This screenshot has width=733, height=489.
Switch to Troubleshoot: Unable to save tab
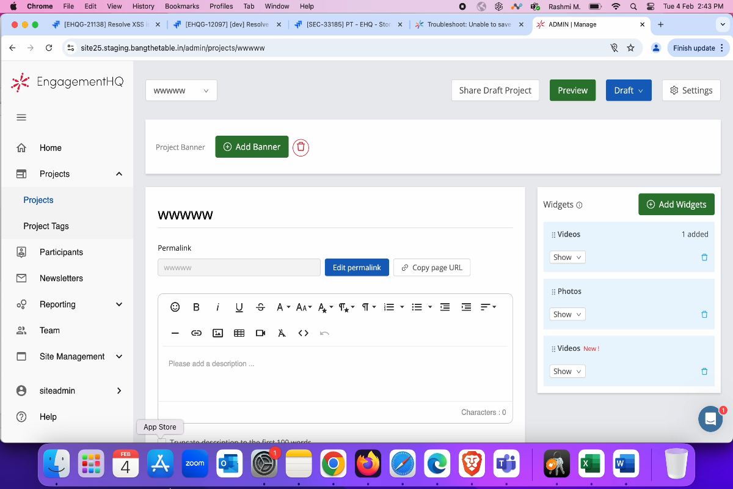pyautogui.click(x=469, y=24)
